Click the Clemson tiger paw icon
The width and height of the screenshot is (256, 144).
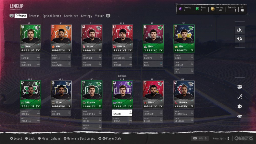tap(240, 106)
